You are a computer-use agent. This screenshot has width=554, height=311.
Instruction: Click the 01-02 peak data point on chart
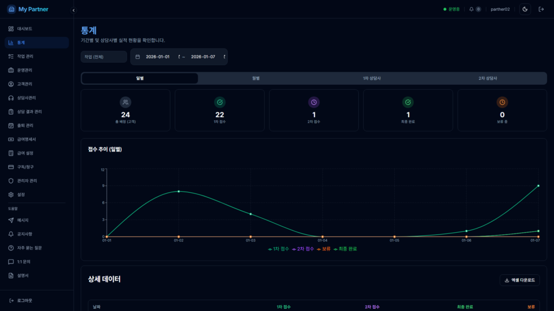[x=179, y=191]
